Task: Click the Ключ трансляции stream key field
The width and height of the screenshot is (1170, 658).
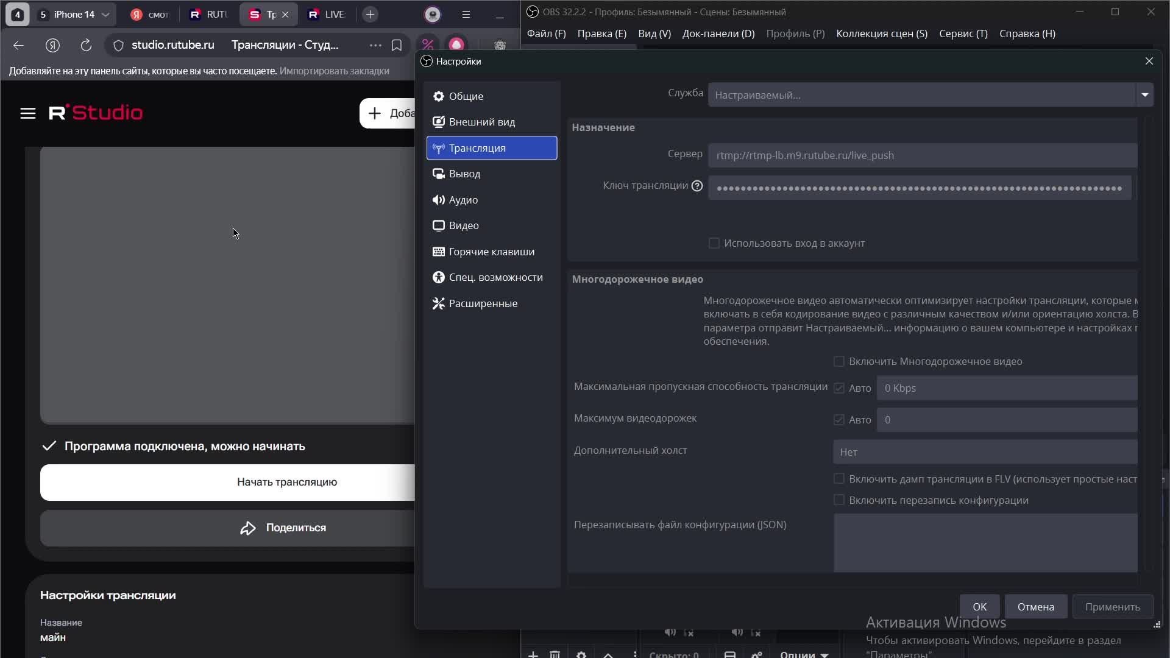Action: pos(920,188)
